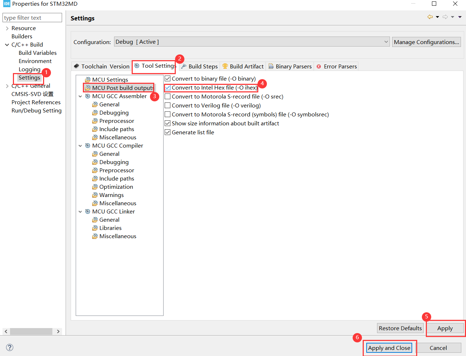Viewport: 466px width, 356px height.
Task: Click the horizontal scrollbar thumb in sidebar
Action: tap(31, 331)
